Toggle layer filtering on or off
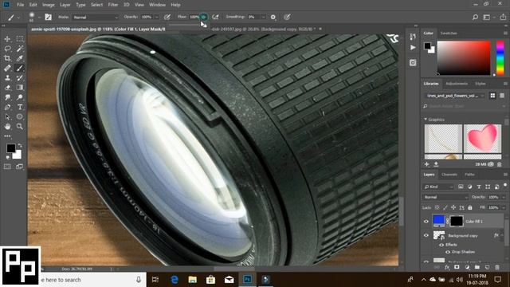This screenshot has height=287, width=510. click(x=505, y=185)
